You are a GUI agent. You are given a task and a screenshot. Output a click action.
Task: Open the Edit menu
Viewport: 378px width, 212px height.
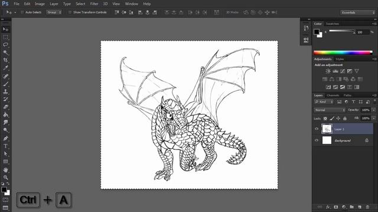27,4
